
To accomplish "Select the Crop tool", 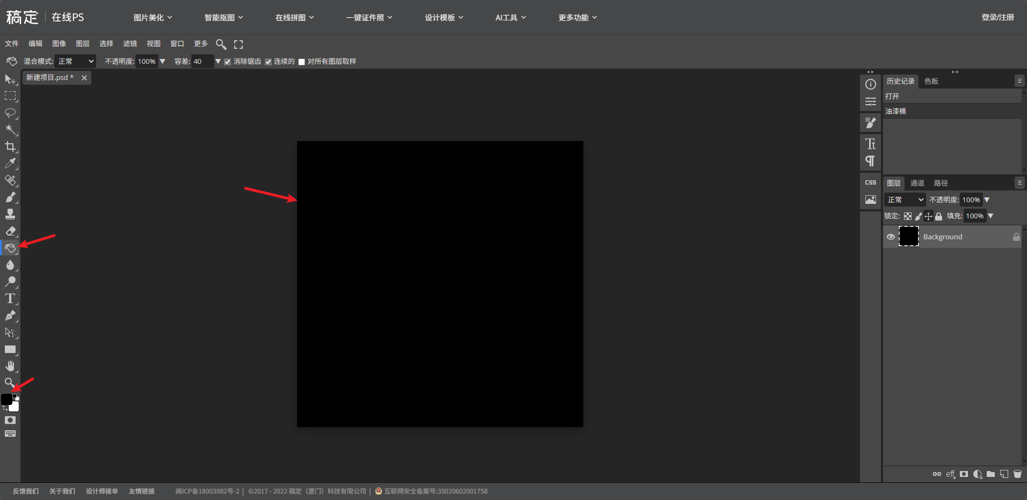I will coord(10,146).
